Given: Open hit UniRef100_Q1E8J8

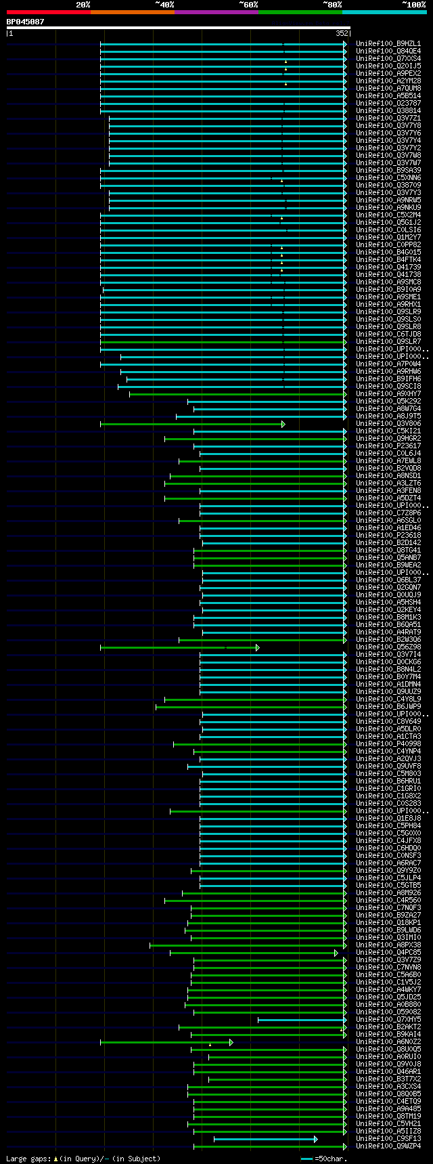Looking at the screenshot, I should tap(388, 819).
